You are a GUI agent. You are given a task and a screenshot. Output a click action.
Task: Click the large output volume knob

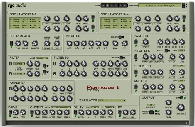(181, 107)
